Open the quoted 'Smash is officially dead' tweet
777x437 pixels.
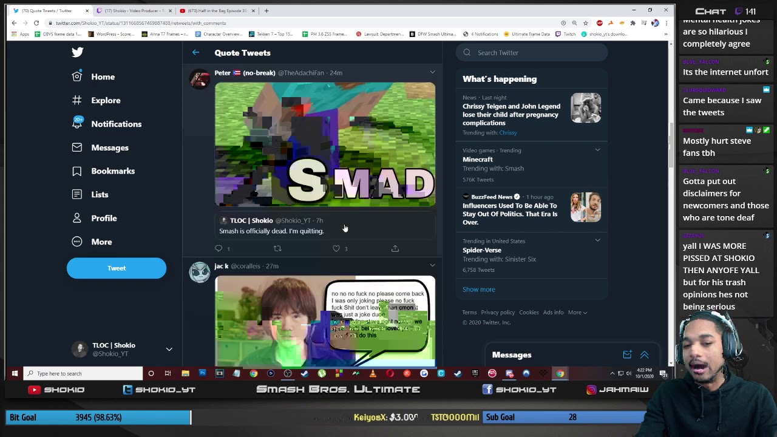click(x=325, y=226)
